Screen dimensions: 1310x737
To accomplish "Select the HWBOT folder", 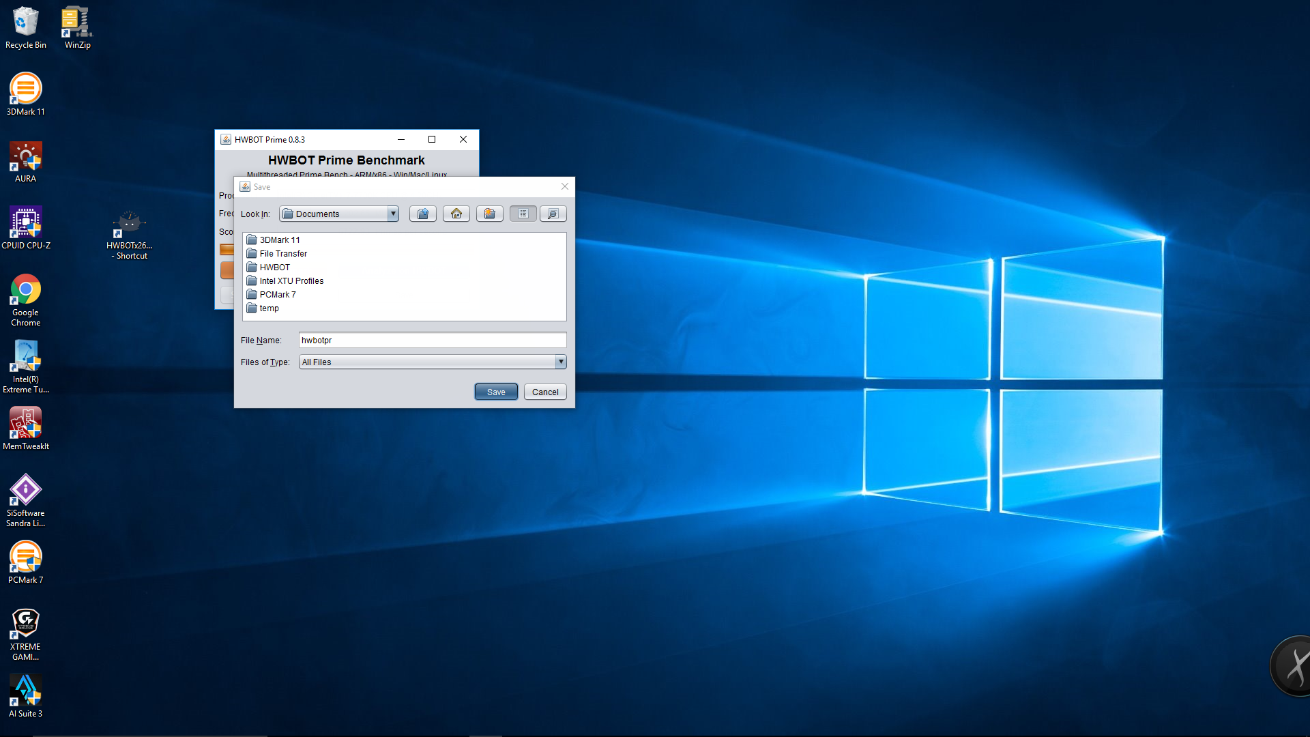I will click(268, 267).
